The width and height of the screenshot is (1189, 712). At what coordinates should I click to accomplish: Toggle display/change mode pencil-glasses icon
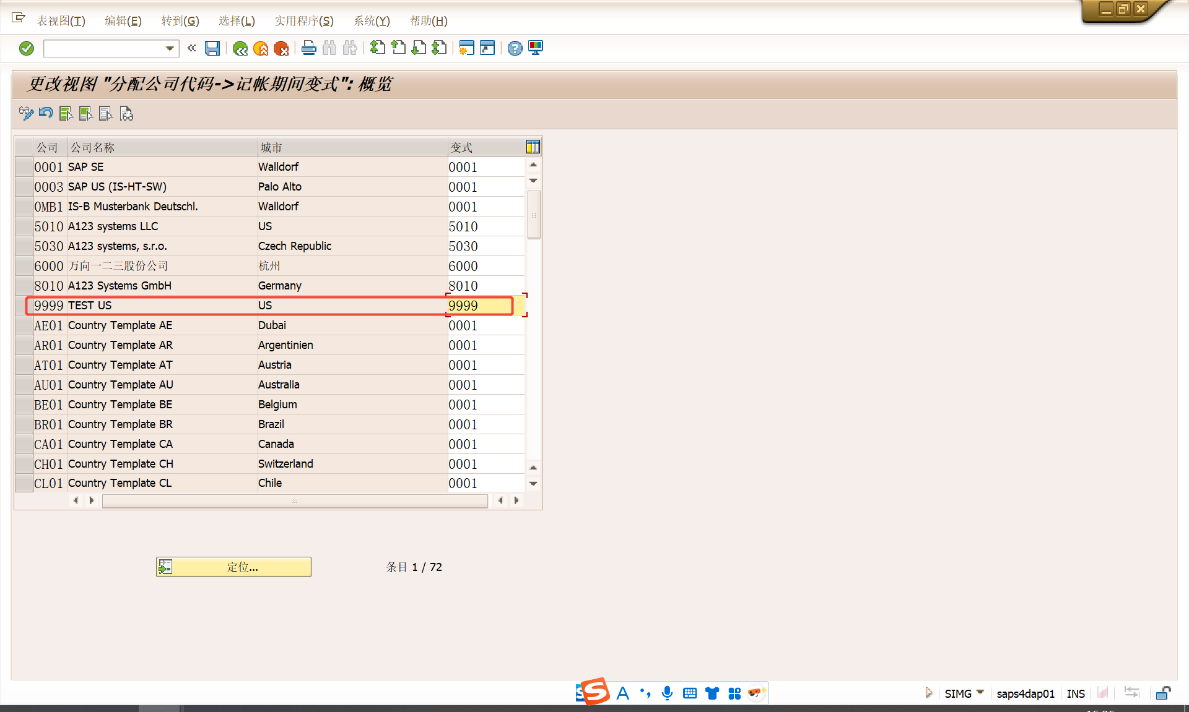pos(26,113)
